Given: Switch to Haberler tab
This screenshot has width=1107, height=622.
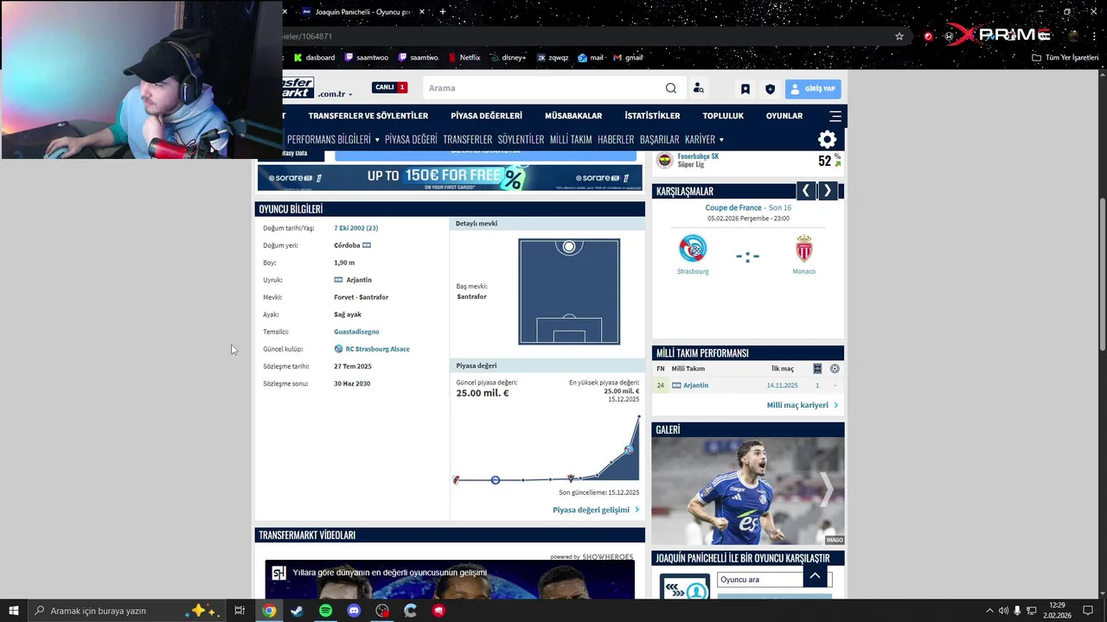Looking at the screenshot, I should pyautogui.click(x=616, y=139).
